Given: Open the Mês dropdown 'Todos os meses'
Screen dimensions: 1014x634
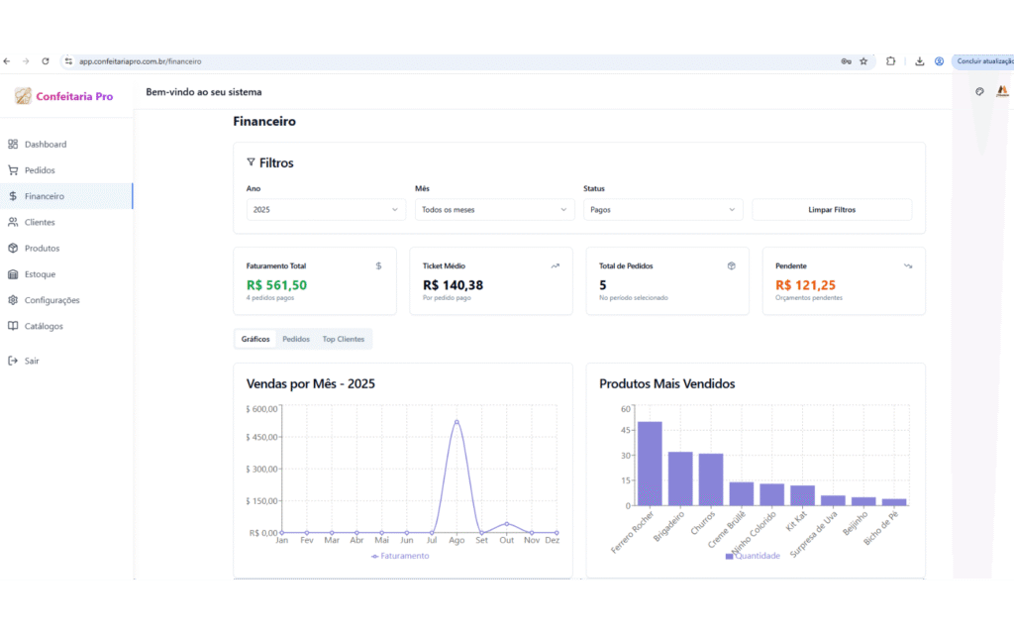Looking at the screenshot, I should 494,210.
